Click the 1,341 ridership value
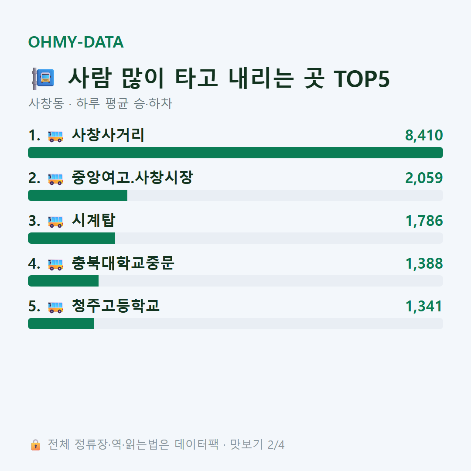 [x=424, y=307]
